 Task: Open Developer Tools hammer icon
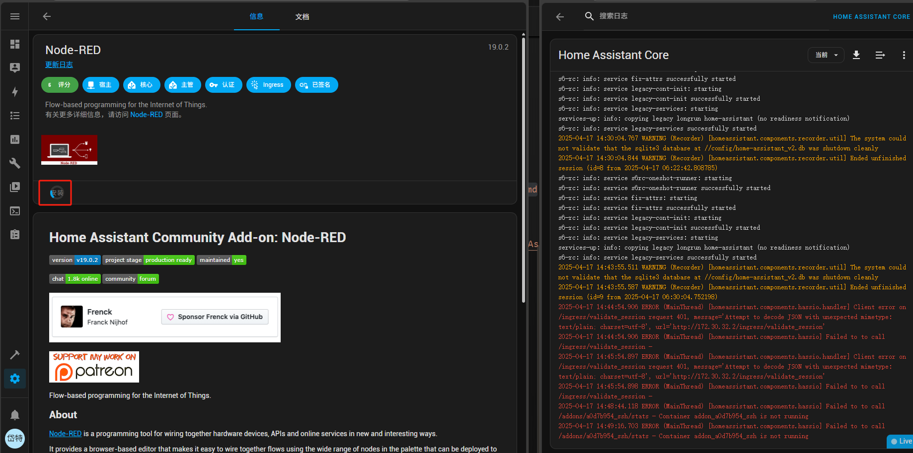pos(15,355)
